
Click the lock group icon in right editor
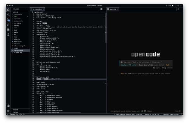(x=178, y=9)
